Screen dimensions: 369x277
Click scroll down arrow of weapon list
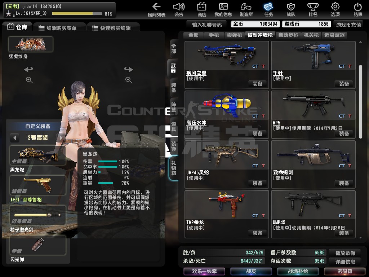pyautogui.click(x=360, y=238)
